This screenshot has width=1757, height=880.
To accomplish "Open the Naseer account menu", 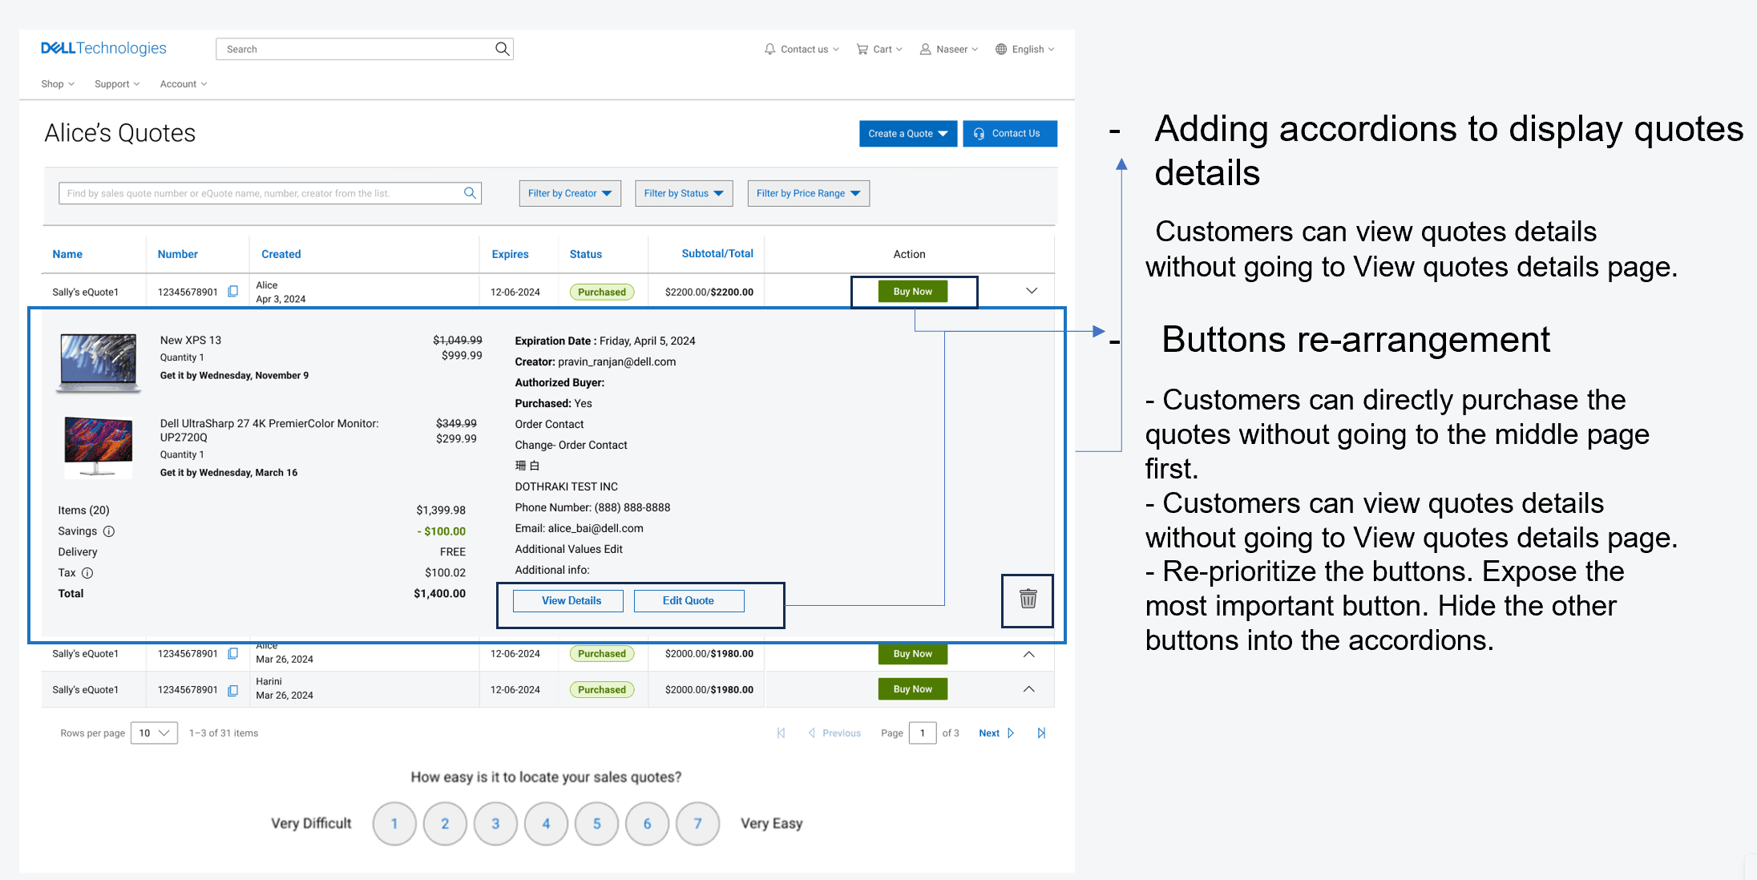I will coord(949,49).
